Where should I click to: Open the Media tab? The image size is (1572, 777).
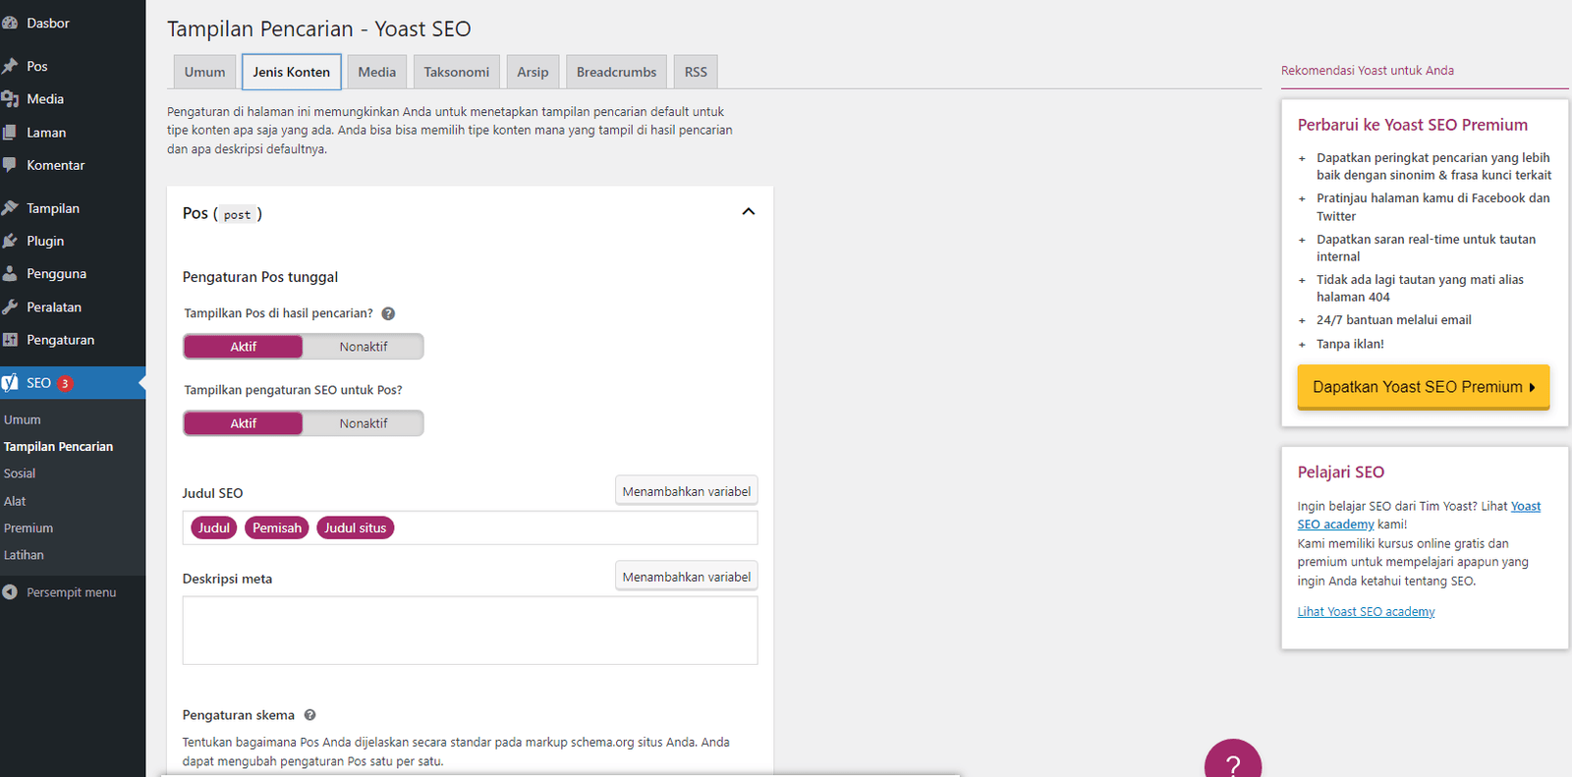[x=377, y=72]
